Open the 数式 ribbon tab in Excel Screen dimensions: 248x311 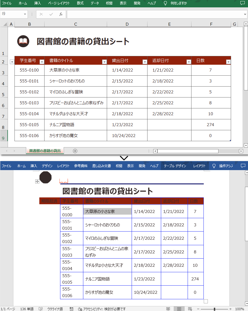pyautogui.click(x=80, y=4)
